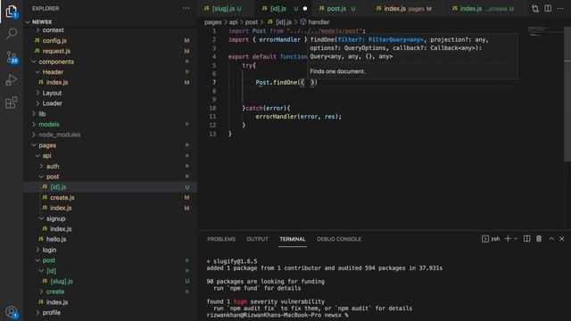
Task: Maximize the panel with the up chevron
Action: point(551,239)
